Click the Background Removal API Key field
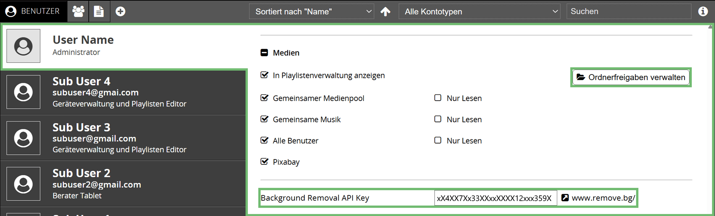The image size is (715, 216). pos(495,198)
